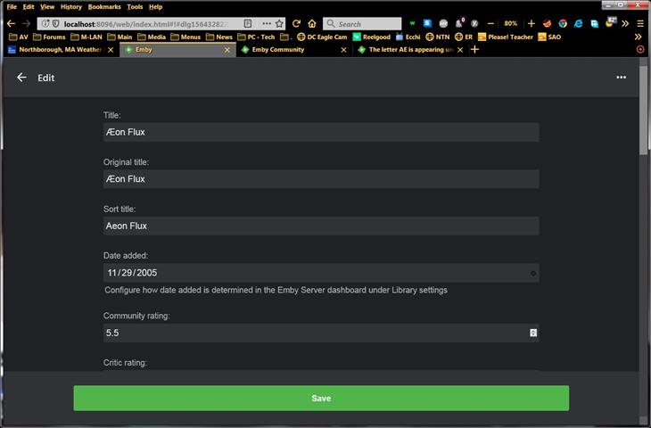Zoom out with the minus toolbar icon
The image size is (651, 428).
pyautogui.click(x=490, y=24)
